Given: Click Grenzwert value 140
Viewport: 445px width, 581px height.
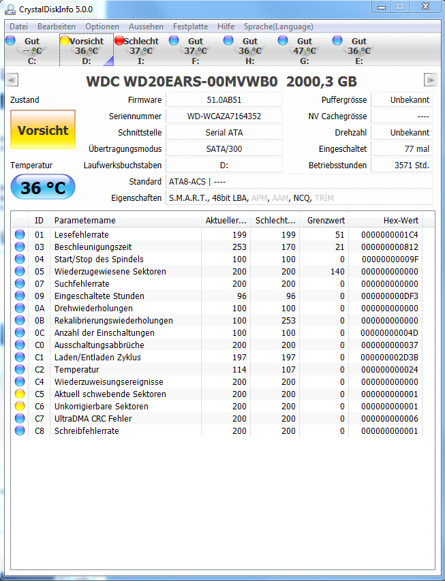Looking at the screenshot, I should point(337,272).
